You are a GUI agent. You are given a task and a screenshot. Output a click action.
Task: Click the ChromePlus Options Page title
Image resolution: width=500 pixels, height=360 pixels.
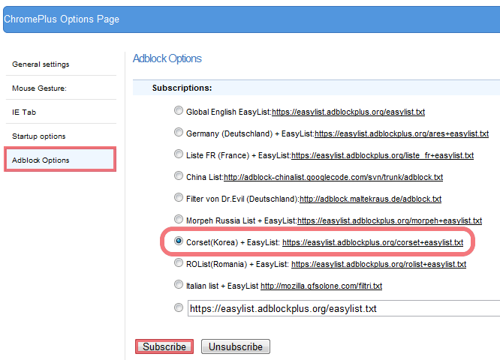coord(62,19)
